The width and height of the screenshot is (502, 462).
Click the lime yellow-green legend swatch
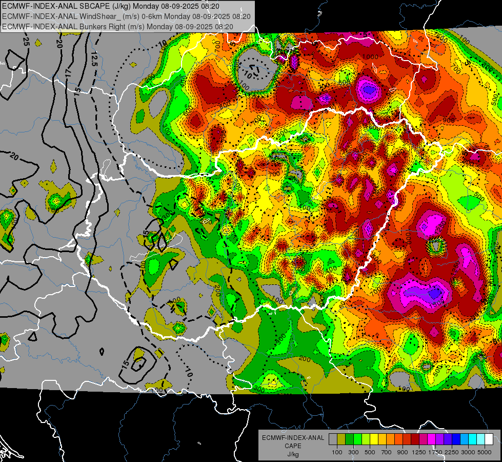(366, 439)
